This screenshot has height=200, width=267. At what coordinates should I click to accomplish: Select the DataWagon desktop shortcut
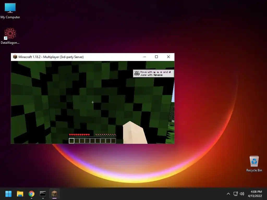tap(10, 36)
